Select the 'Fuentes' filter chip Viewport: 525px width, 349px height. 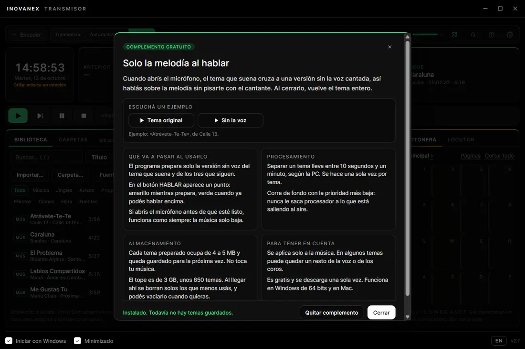click(88, 202)
